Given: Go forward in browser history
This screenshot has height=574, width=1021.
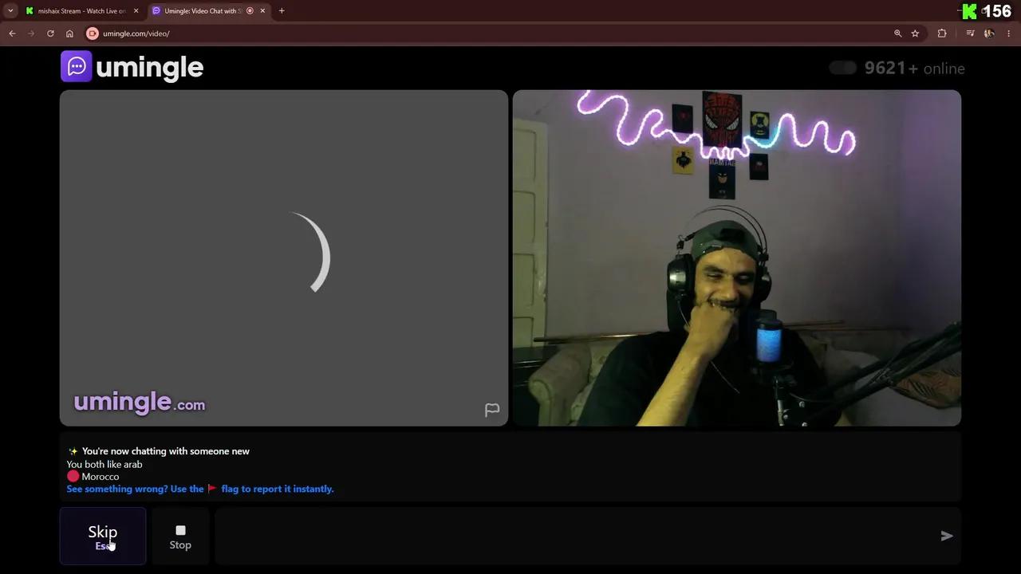Looking at the screenshot, I should coord(31,33).
